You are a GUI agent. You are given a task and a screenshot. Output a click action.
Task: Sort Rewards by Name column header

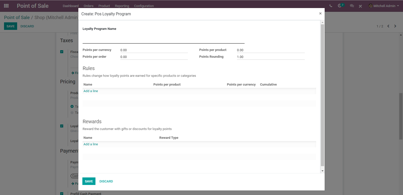tap(88, 138)
